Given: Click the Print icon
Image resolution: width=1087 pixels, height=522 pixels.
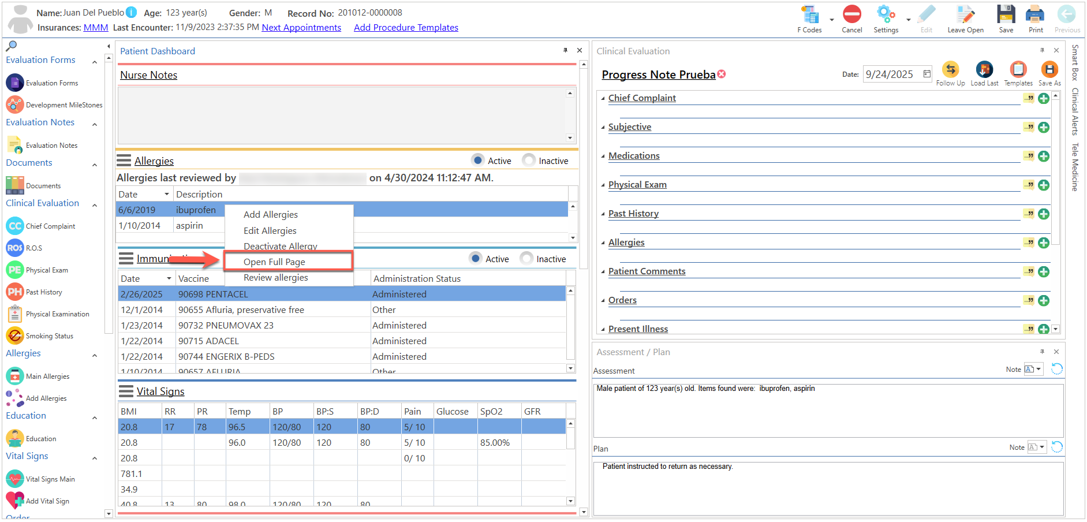Looking at the screenshot, I should [1036, 14].
